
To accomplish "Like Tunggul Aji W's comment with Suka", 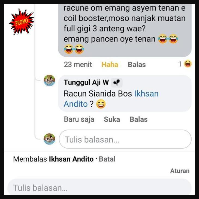I will tap(112, 119).
